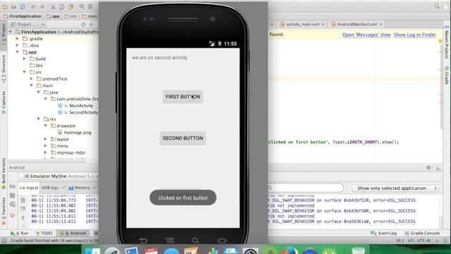The width and height of the screenshot is (451, 254).
Task: Click the Copy toolbar icon
Action: pyautogui.click(x=61, y=6)
